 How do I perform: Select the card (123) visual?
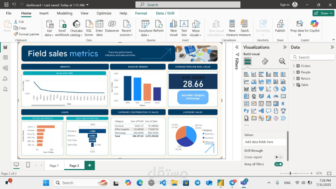(x=283, y=96)
